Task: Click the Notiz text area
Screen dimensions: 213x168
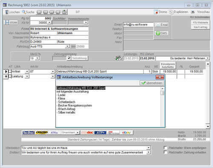Action: [x=167, y=45]
